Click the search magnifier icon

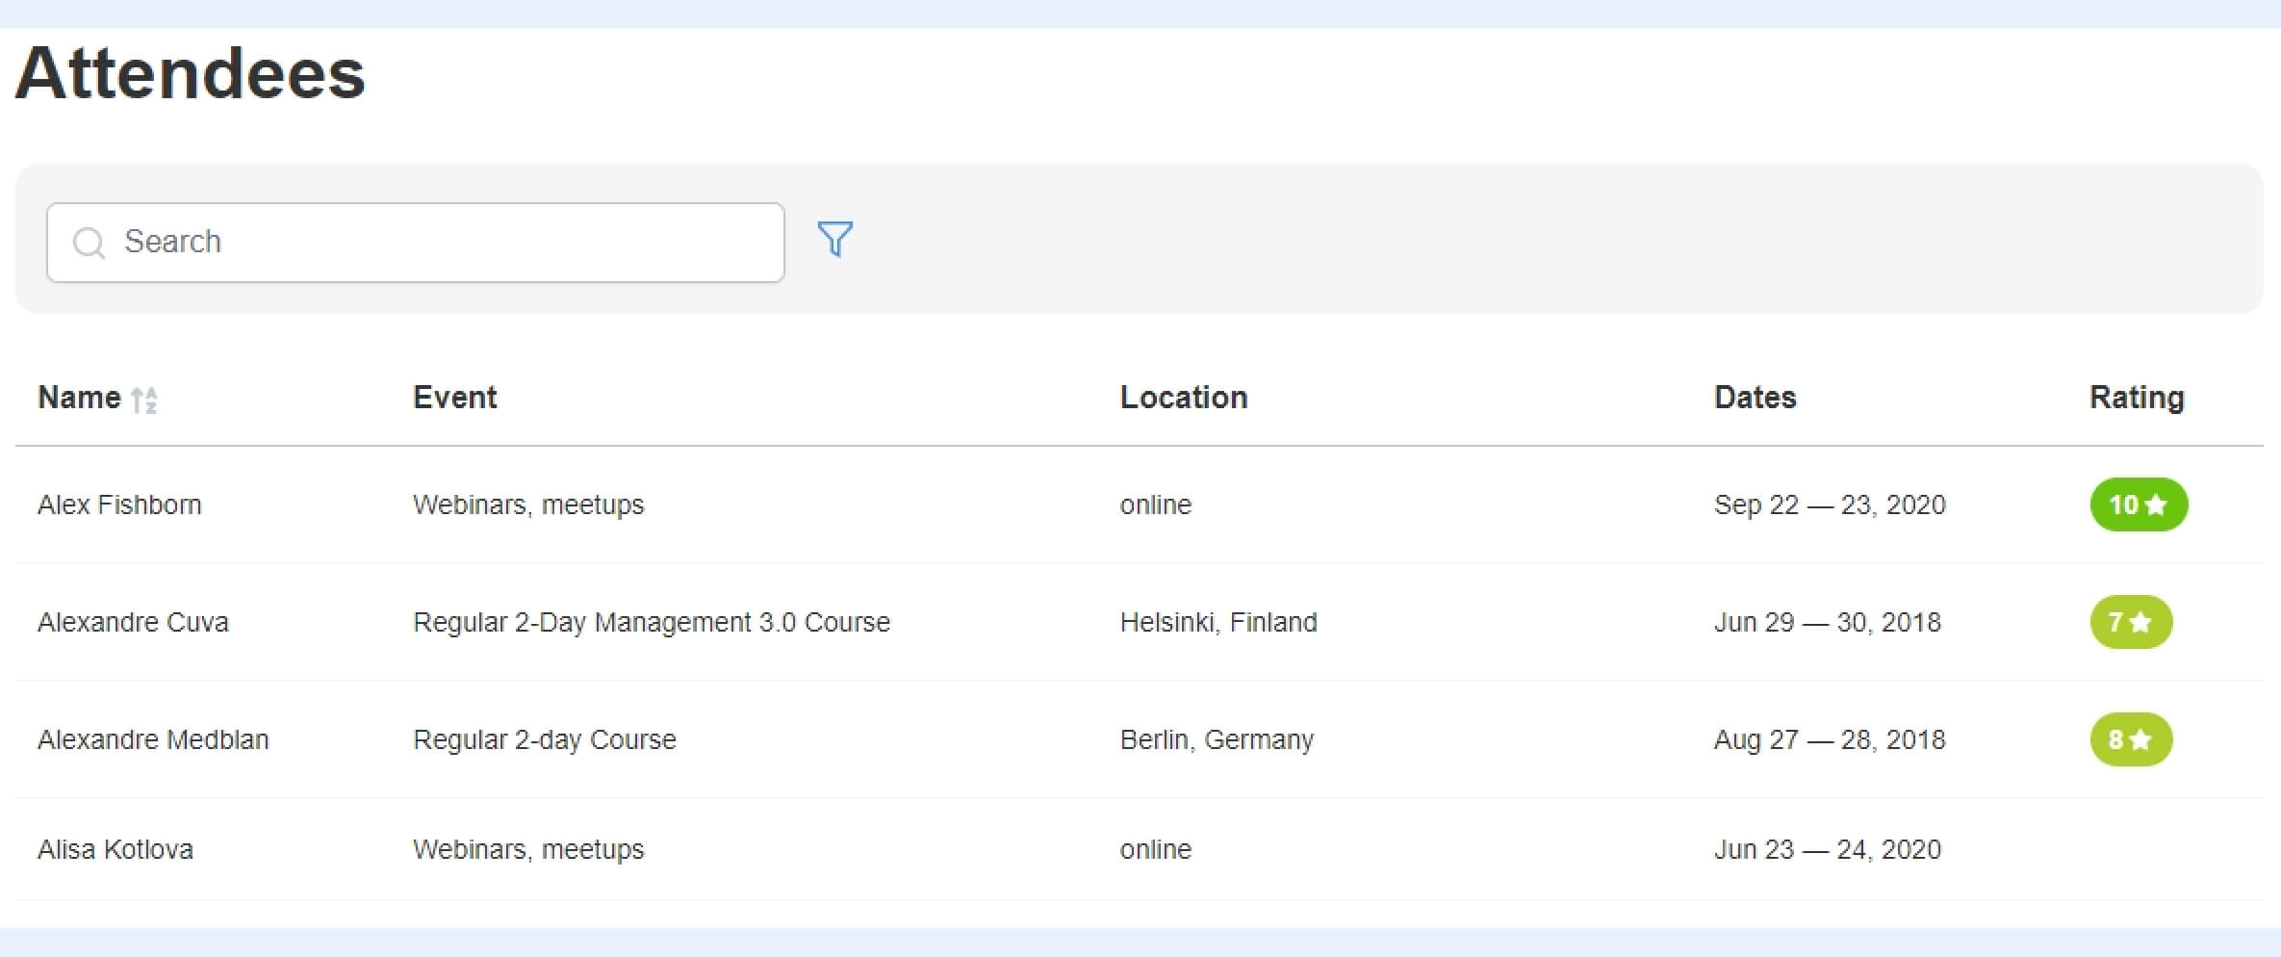(89, 243)
